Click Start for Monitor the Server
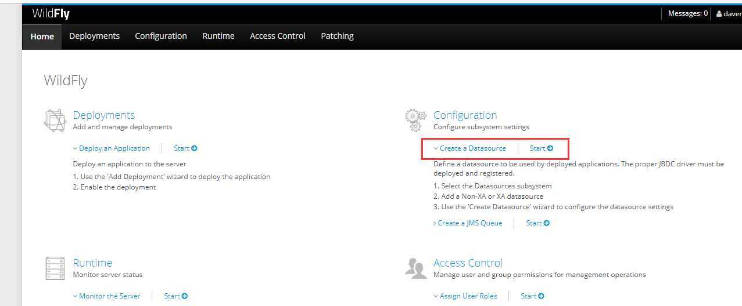This screenshot has width=742, height=306. coord(175,296)
